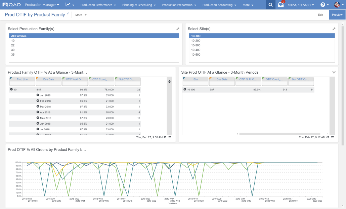346x209 pixels.
Task: Click the filter icon on Site Prod OTIF panel
Action: point(334,72)
